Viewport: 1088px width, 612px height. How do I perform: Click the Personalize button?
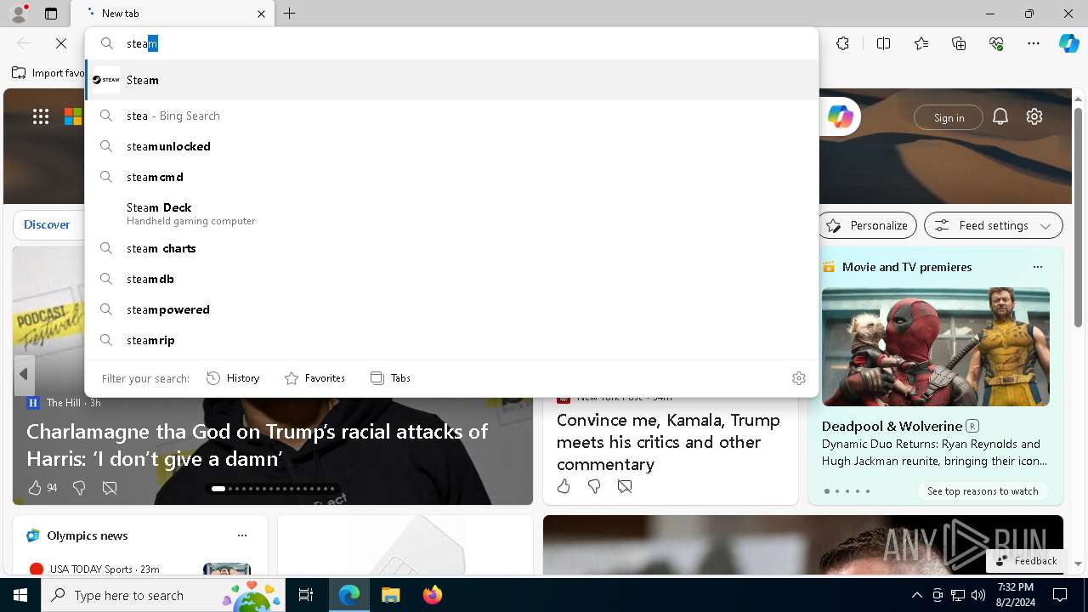point(867,225)
